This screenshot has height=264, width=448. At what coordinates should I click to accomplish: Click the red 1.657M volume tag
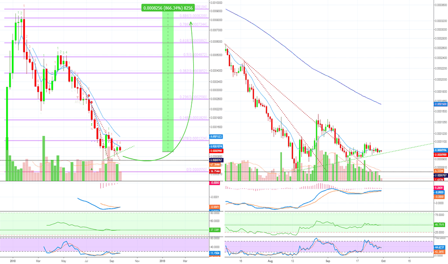pos(439,180)
